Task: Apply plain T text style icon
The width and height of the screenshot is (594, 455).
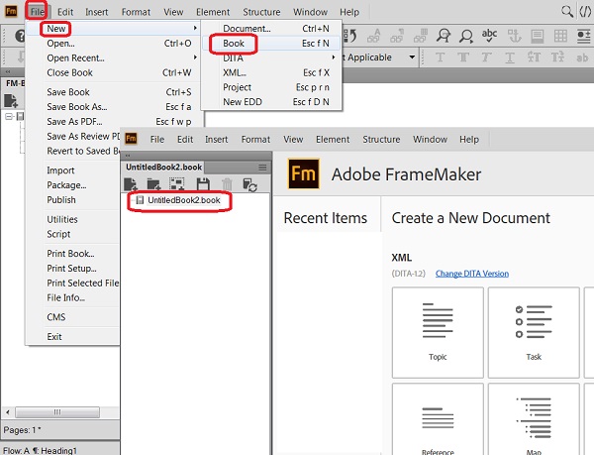Action: pos(440,57)
